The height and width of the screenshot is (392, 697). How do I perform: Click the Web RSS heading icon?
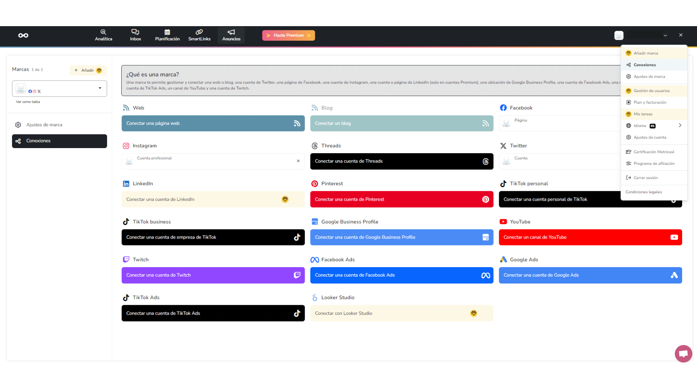point(126,108)
